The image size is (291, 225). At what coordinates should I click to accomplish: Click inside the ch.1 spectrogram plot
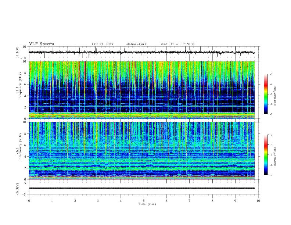(142, 90)
